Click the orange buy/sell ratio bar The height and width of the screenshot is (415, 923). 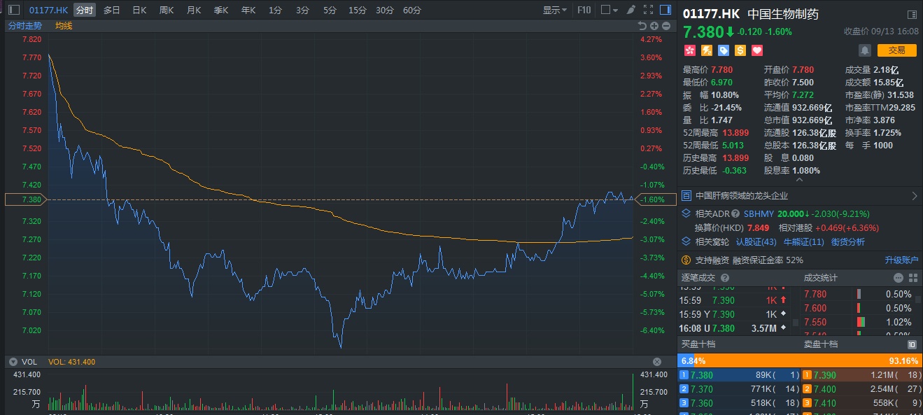(805, 361)
